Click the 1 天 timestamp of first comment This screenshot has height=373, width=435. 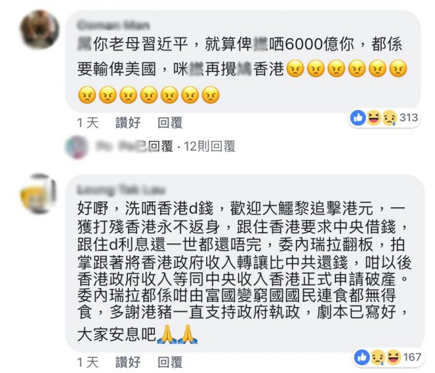tap(88, 122)
